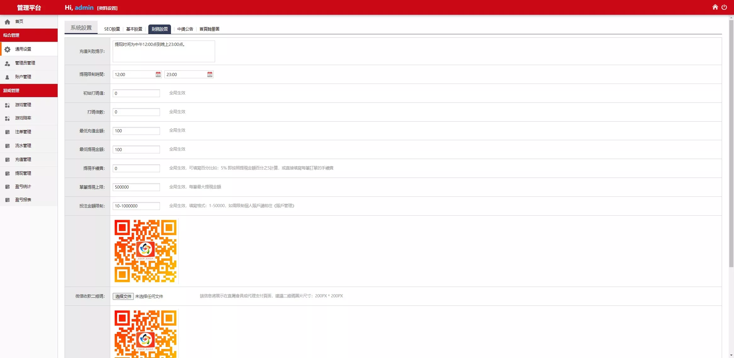This screenshot has width=734, height=358.
Task: Select the 通用设置 gear icon
Action: (7, 49)
